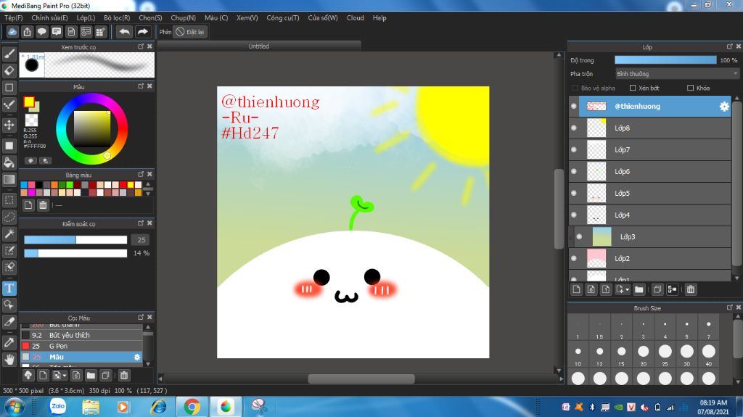Select layer Lớp4
The height and width of the screenshot is (417, 743).
(650, 215)
